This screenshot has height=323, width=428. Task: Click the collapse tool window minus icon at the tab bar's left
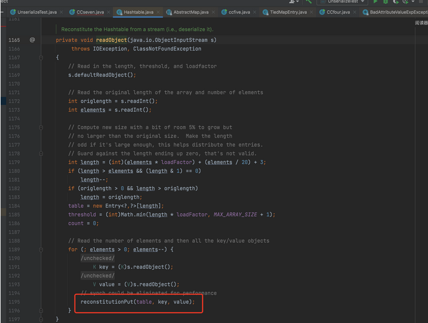click(2, 12)
